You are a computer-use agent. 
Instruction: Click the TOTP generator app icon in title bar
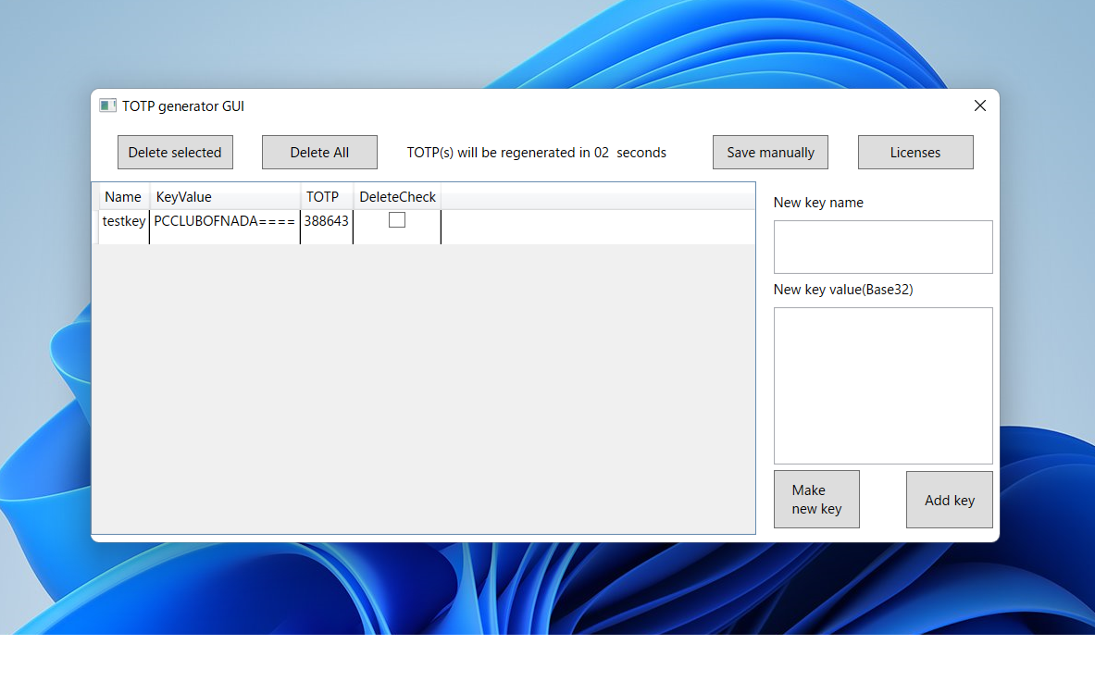tap(107, 106)
